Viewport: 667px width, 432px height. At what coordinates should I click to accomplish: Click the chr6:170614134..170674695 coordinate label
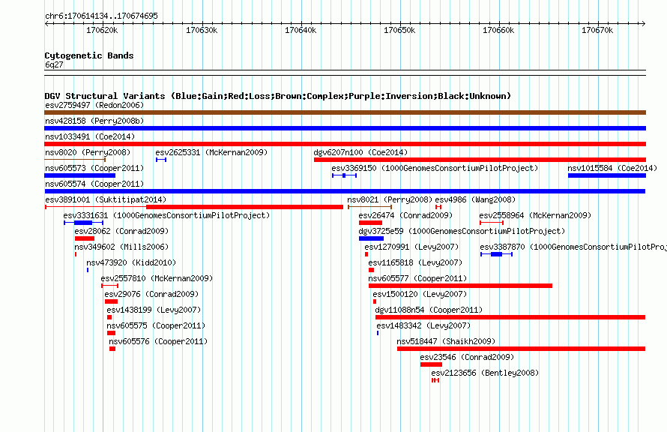101,16
